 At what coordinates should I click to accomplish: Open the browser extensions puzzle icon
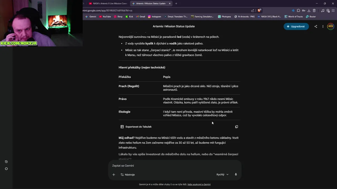pos(298,10)
